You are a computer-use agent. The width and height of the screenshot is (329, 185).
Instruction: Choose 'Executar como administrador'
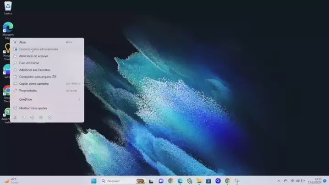(38, 49)
